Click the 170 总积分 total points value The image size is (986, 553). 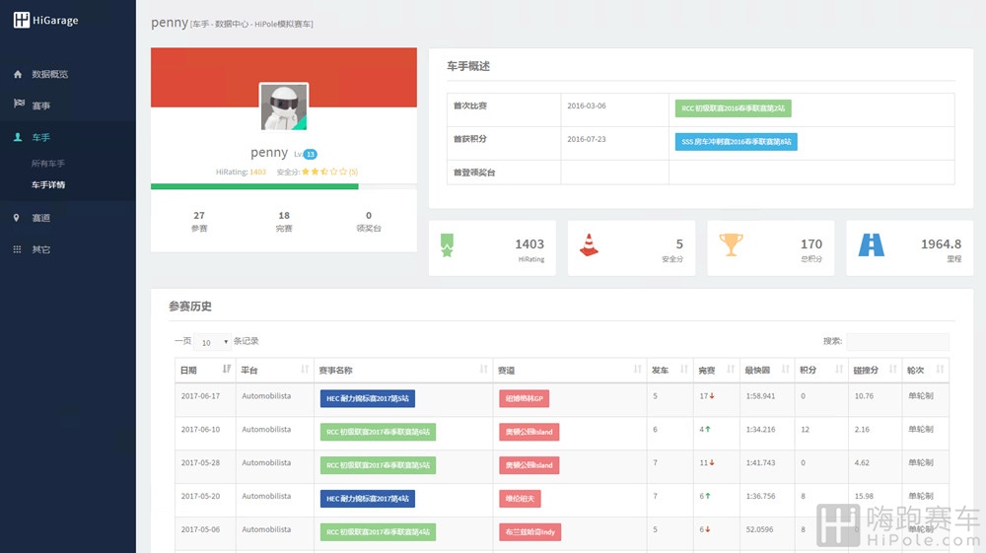click(x=811, y=243)
